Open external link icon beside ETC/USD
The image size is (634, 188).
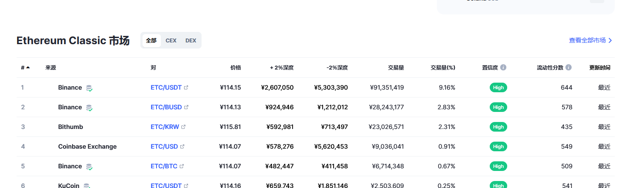coord(182,146)
